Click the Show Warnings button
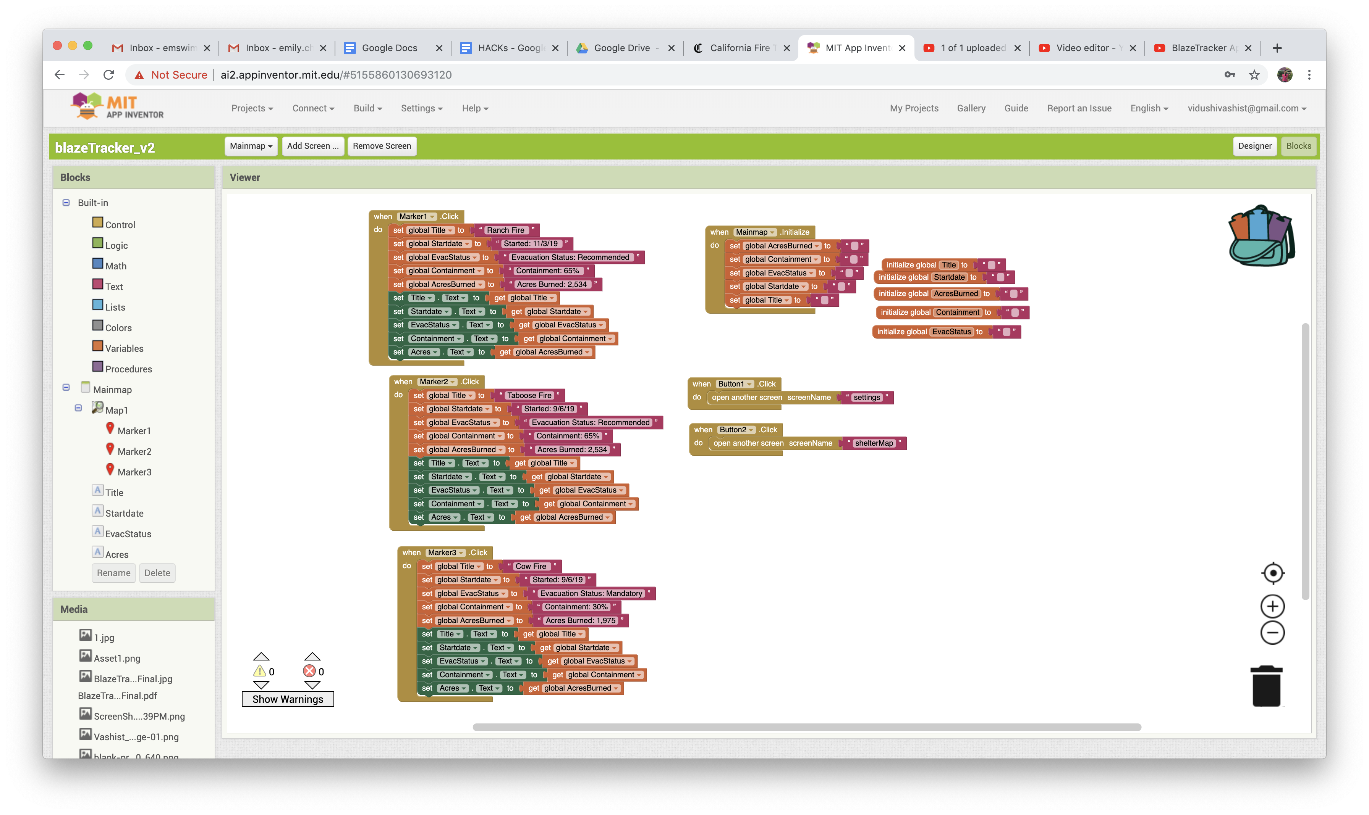1369x815 pixels. 288,699
